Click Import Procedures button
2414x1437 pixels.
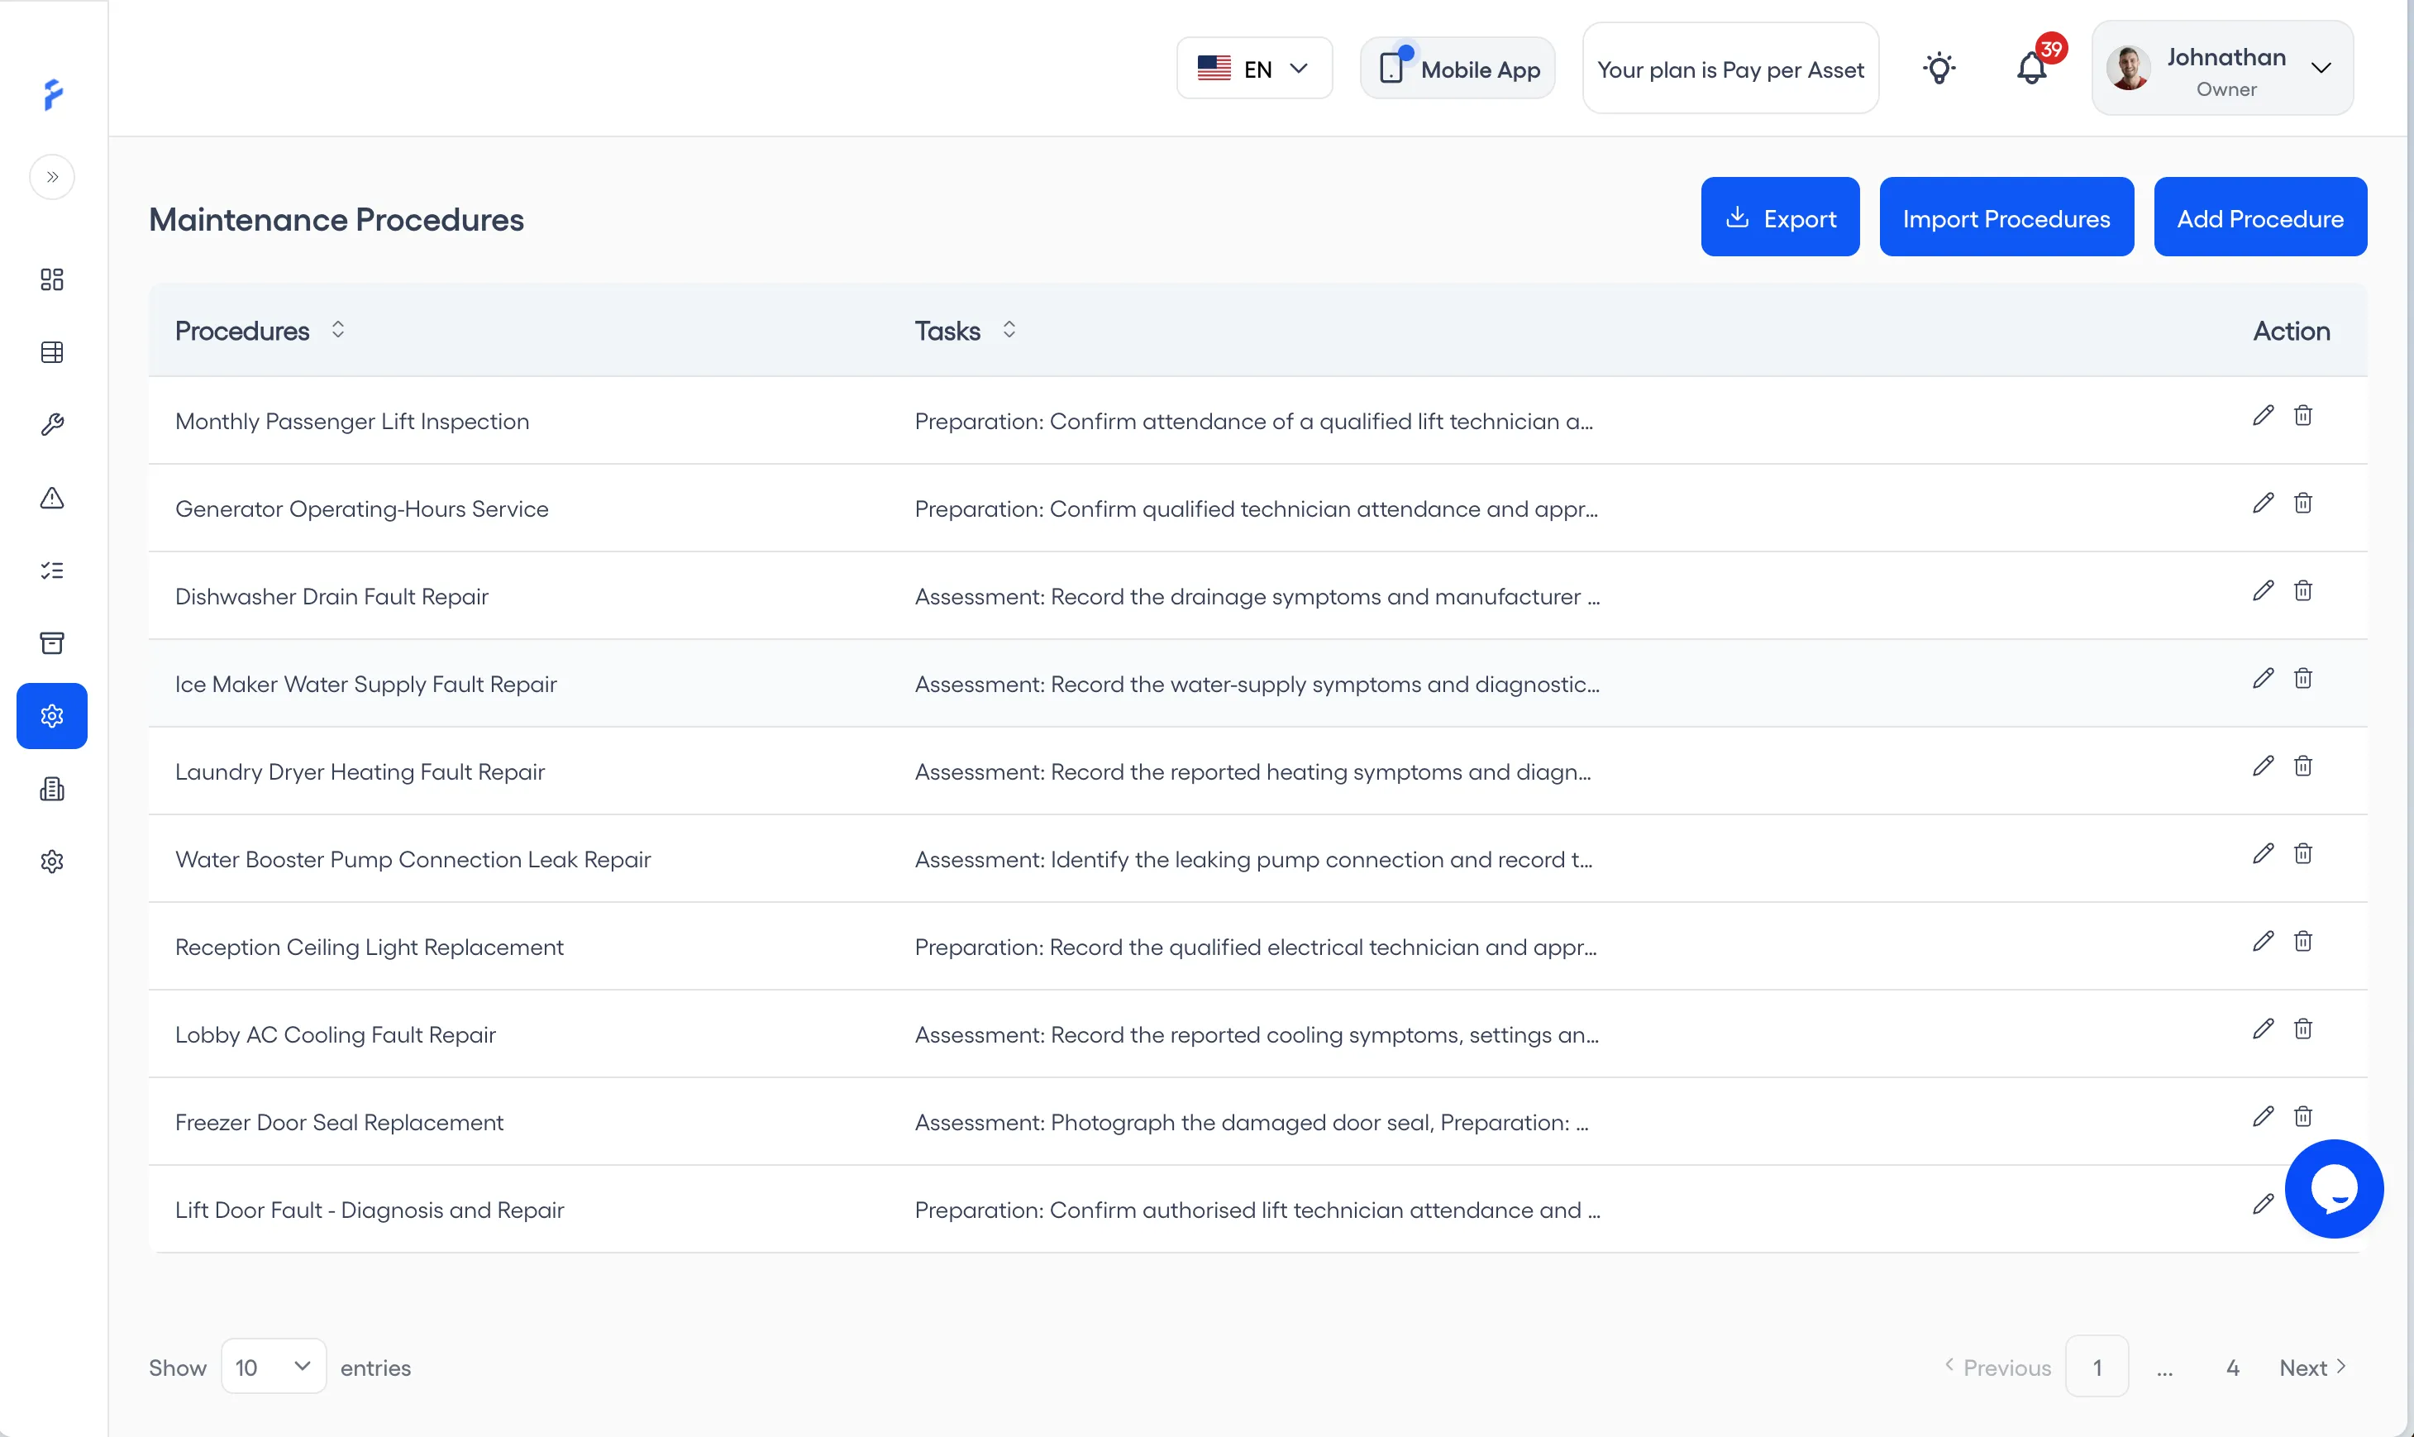2006,217
